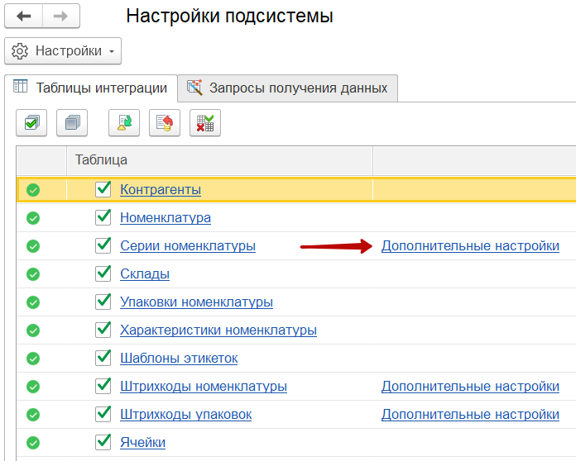This screenshot has width=576, height=461.
Task: Click the Характеристики номенклатуры link
Action: pos(218,330)
